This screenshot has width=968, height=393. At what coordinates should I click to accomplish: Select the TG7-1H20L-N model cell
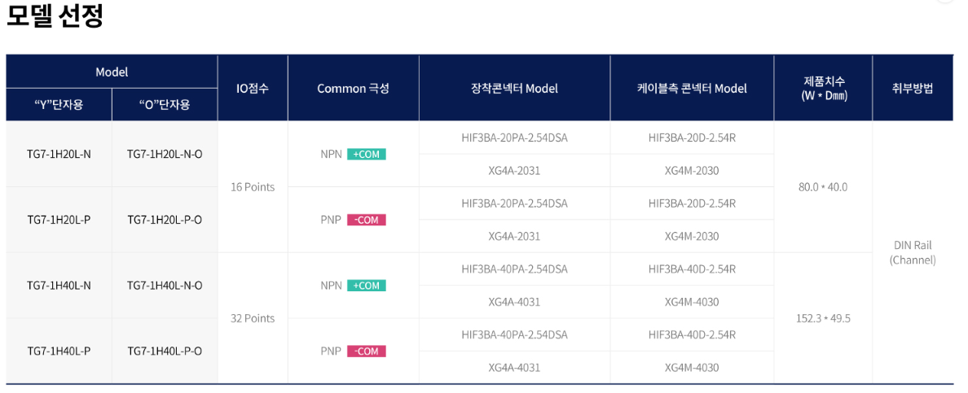coord(59,154)
